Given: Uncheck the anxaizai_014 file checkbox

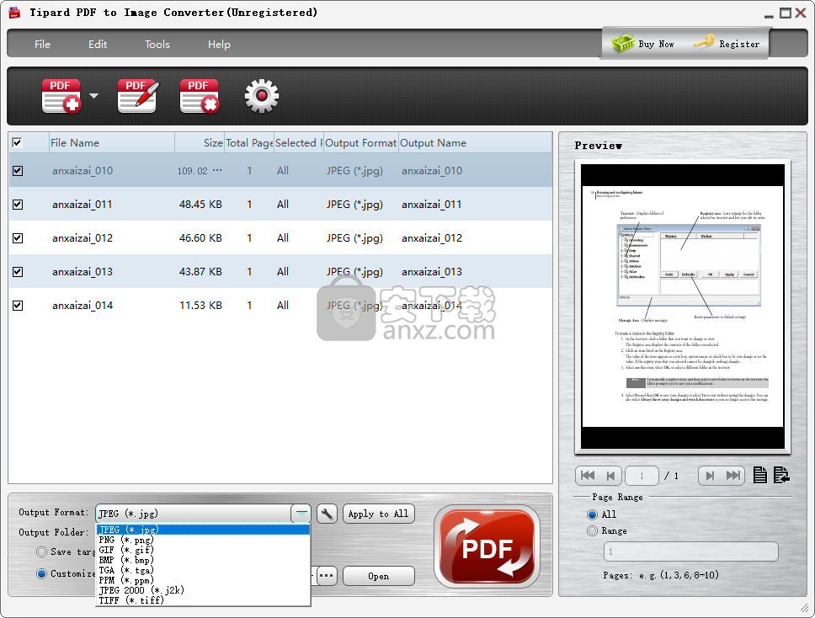Looking at the screenshot, I should click(18, 306).
